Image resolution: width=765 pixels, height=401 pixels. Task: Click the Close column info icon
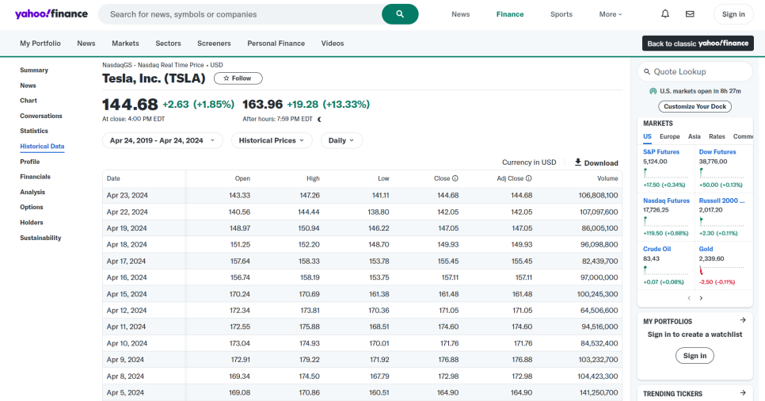[455, 178]
